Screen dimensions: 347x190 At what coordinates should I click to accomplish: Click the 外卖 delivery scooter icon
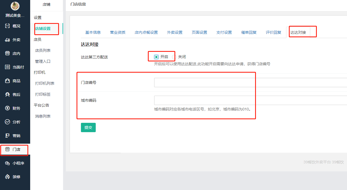[7, 40]
